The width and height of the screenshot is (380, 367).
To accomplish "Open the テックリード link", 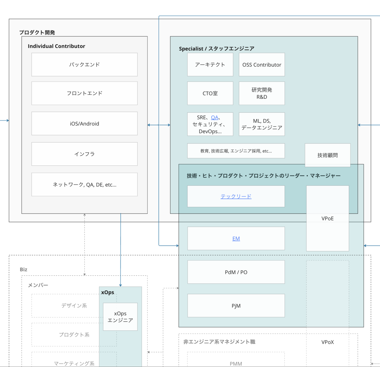I will pyautogui.click(x=236, y=196).
